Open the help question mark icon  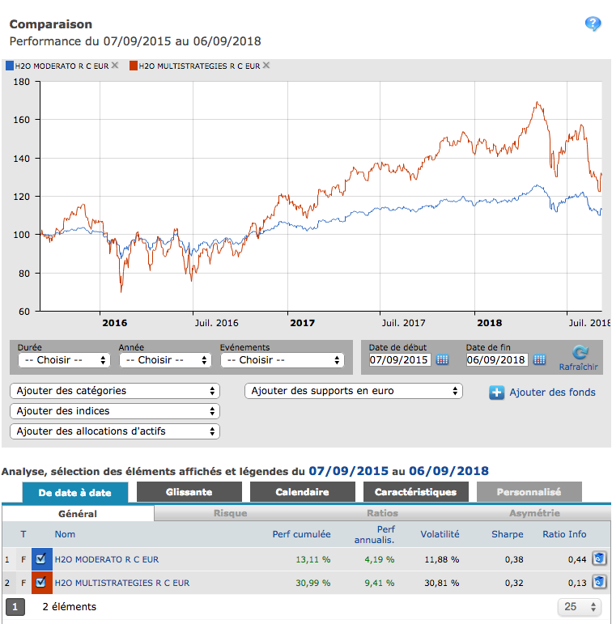593,24
